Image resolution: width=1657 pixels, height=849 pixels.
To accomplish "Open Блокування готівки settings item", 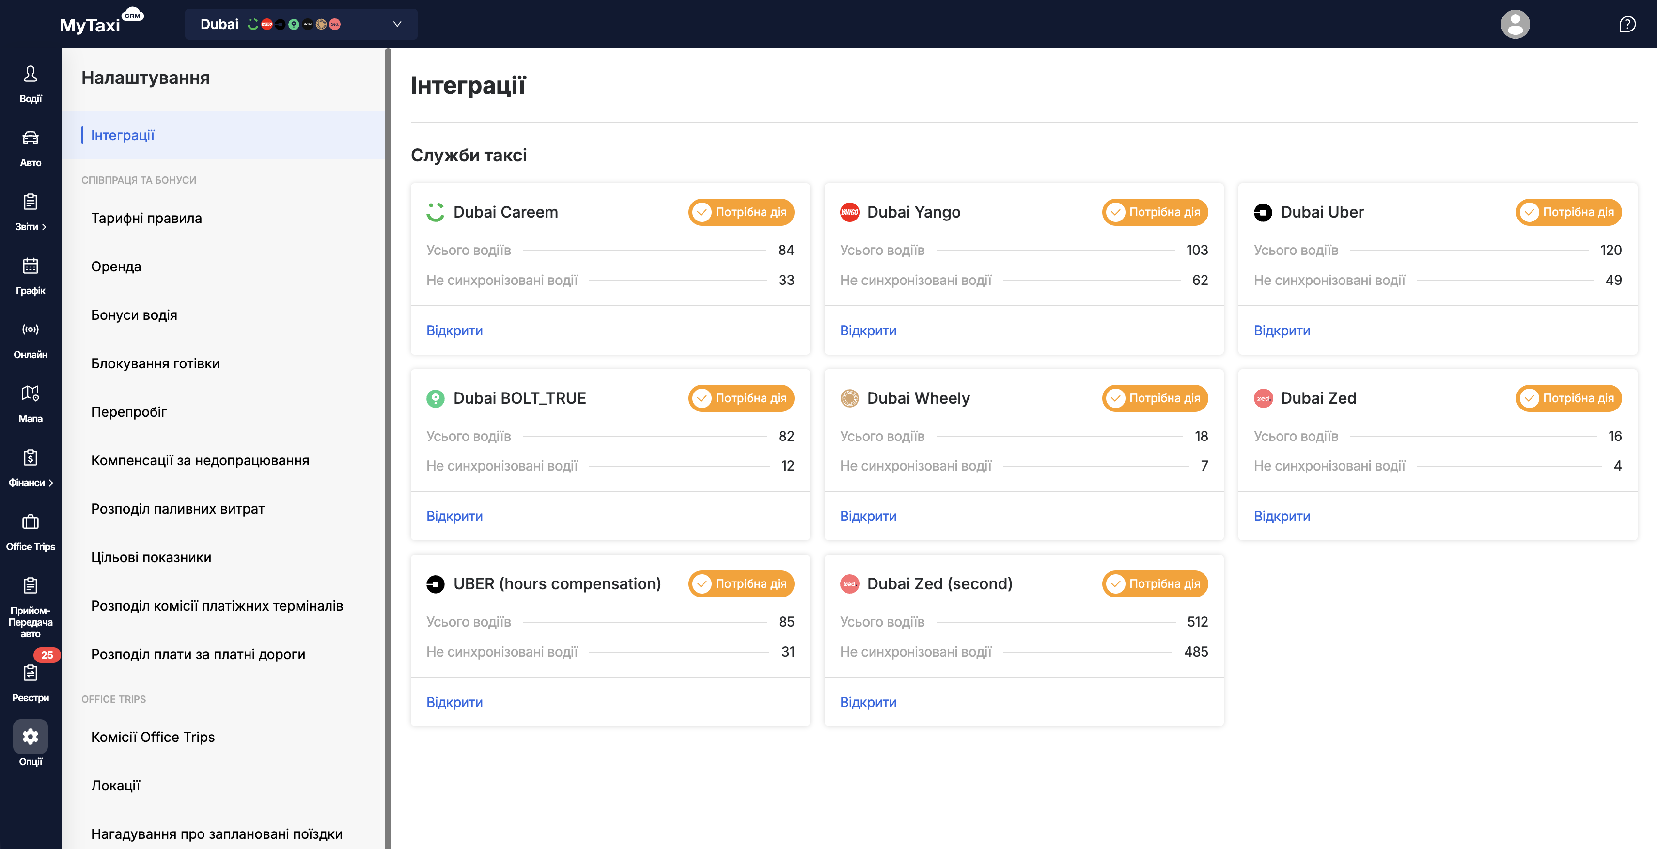I will (x=223, y=363).
